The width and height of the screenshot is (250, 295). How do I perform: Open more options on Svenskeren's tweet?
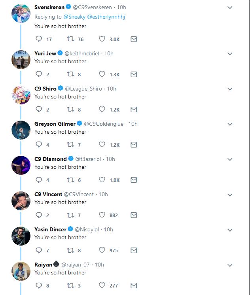230,8
